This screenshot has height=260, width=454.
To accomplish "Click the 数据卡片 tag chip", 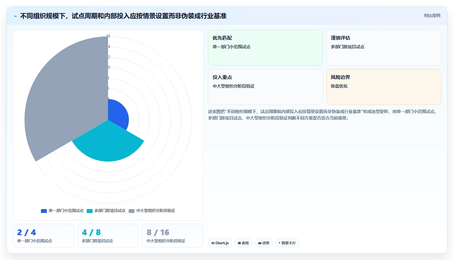I will click(x=287, y=243).
